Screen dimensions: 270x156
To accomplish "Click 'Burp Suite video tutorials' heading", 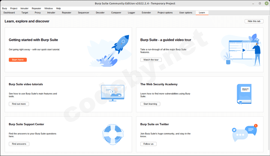I will (26, 84).
